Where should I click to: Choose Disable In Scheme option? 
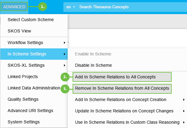(x=94, y=65)
